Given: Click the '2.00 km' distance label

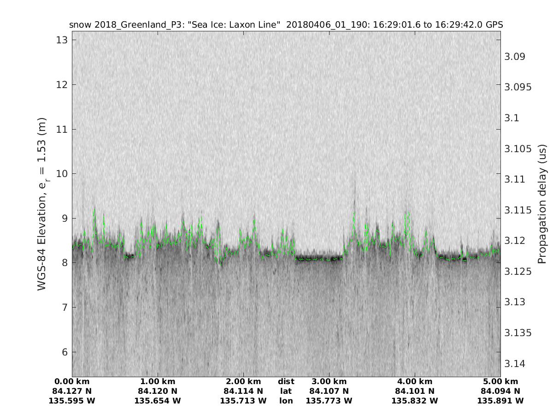Looking at the screenshot, I should (x=243, y=381).
